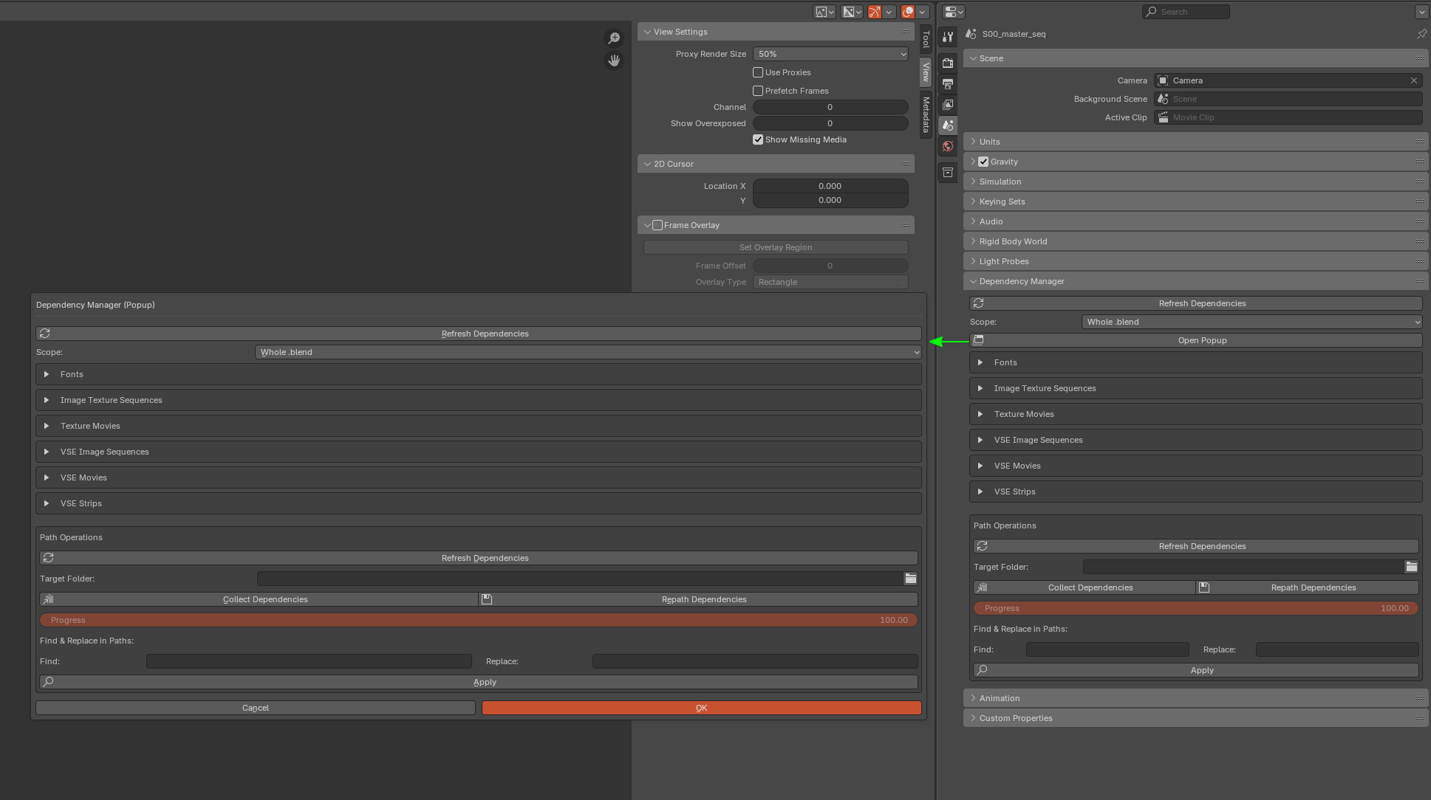Screen dimensions: 1431x800
Task: Open the View Layer properties tab icon
Action: (x=948, y=105)
